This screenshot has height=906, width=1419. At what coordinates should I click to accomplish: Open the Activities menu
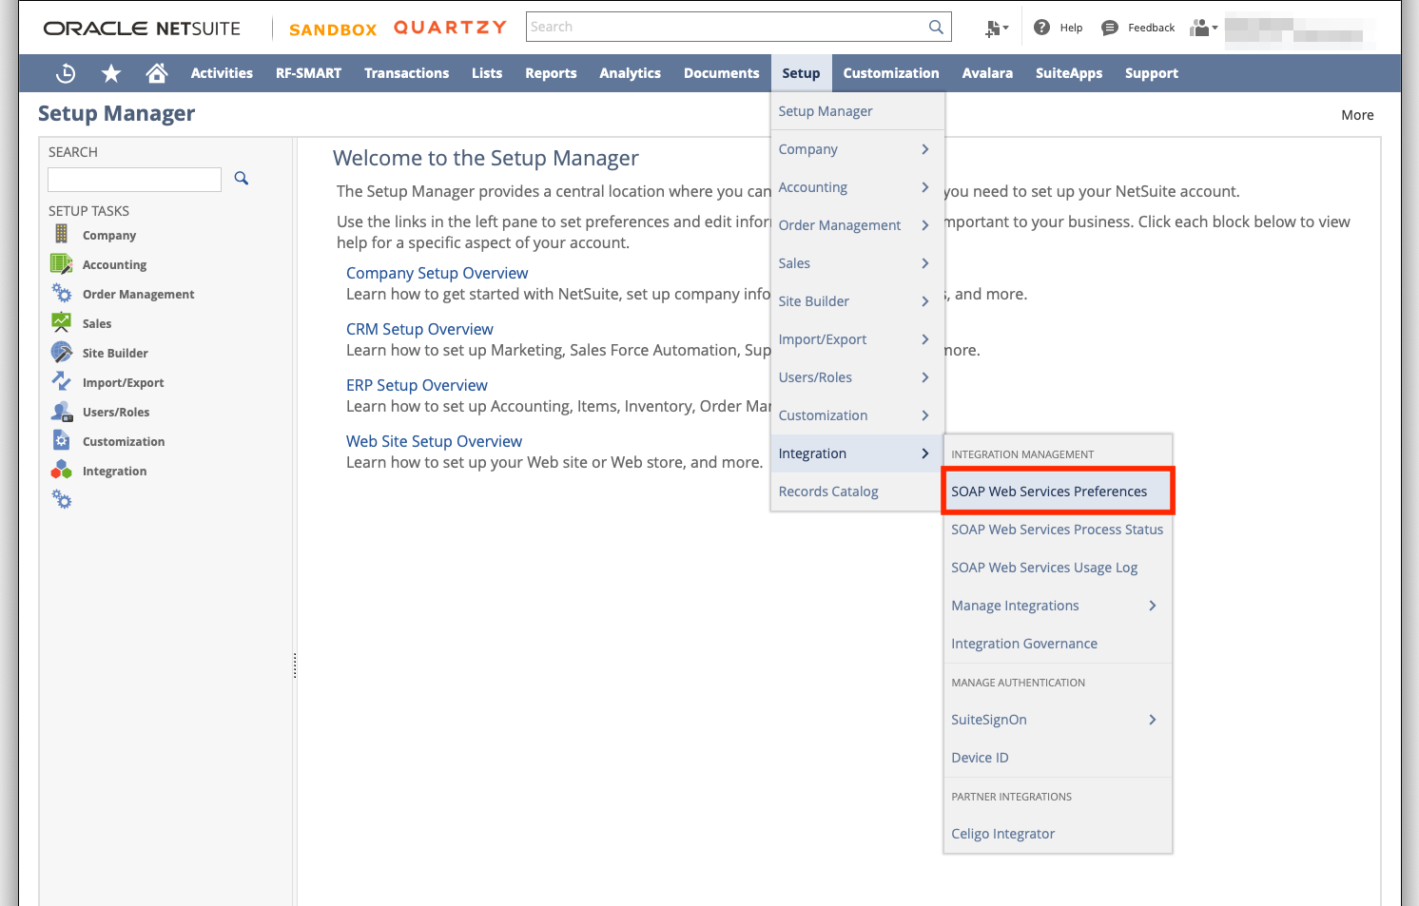point(222,73)
